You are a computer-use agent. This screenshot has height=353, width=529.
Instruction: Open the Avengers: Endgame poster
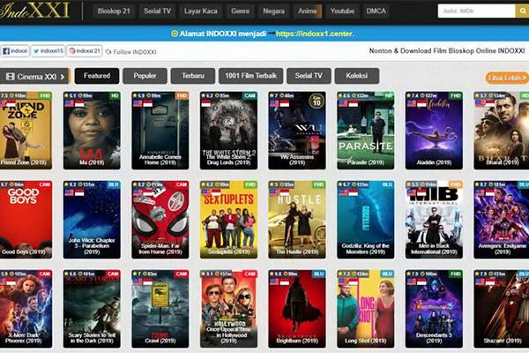(x=502, y=220)
